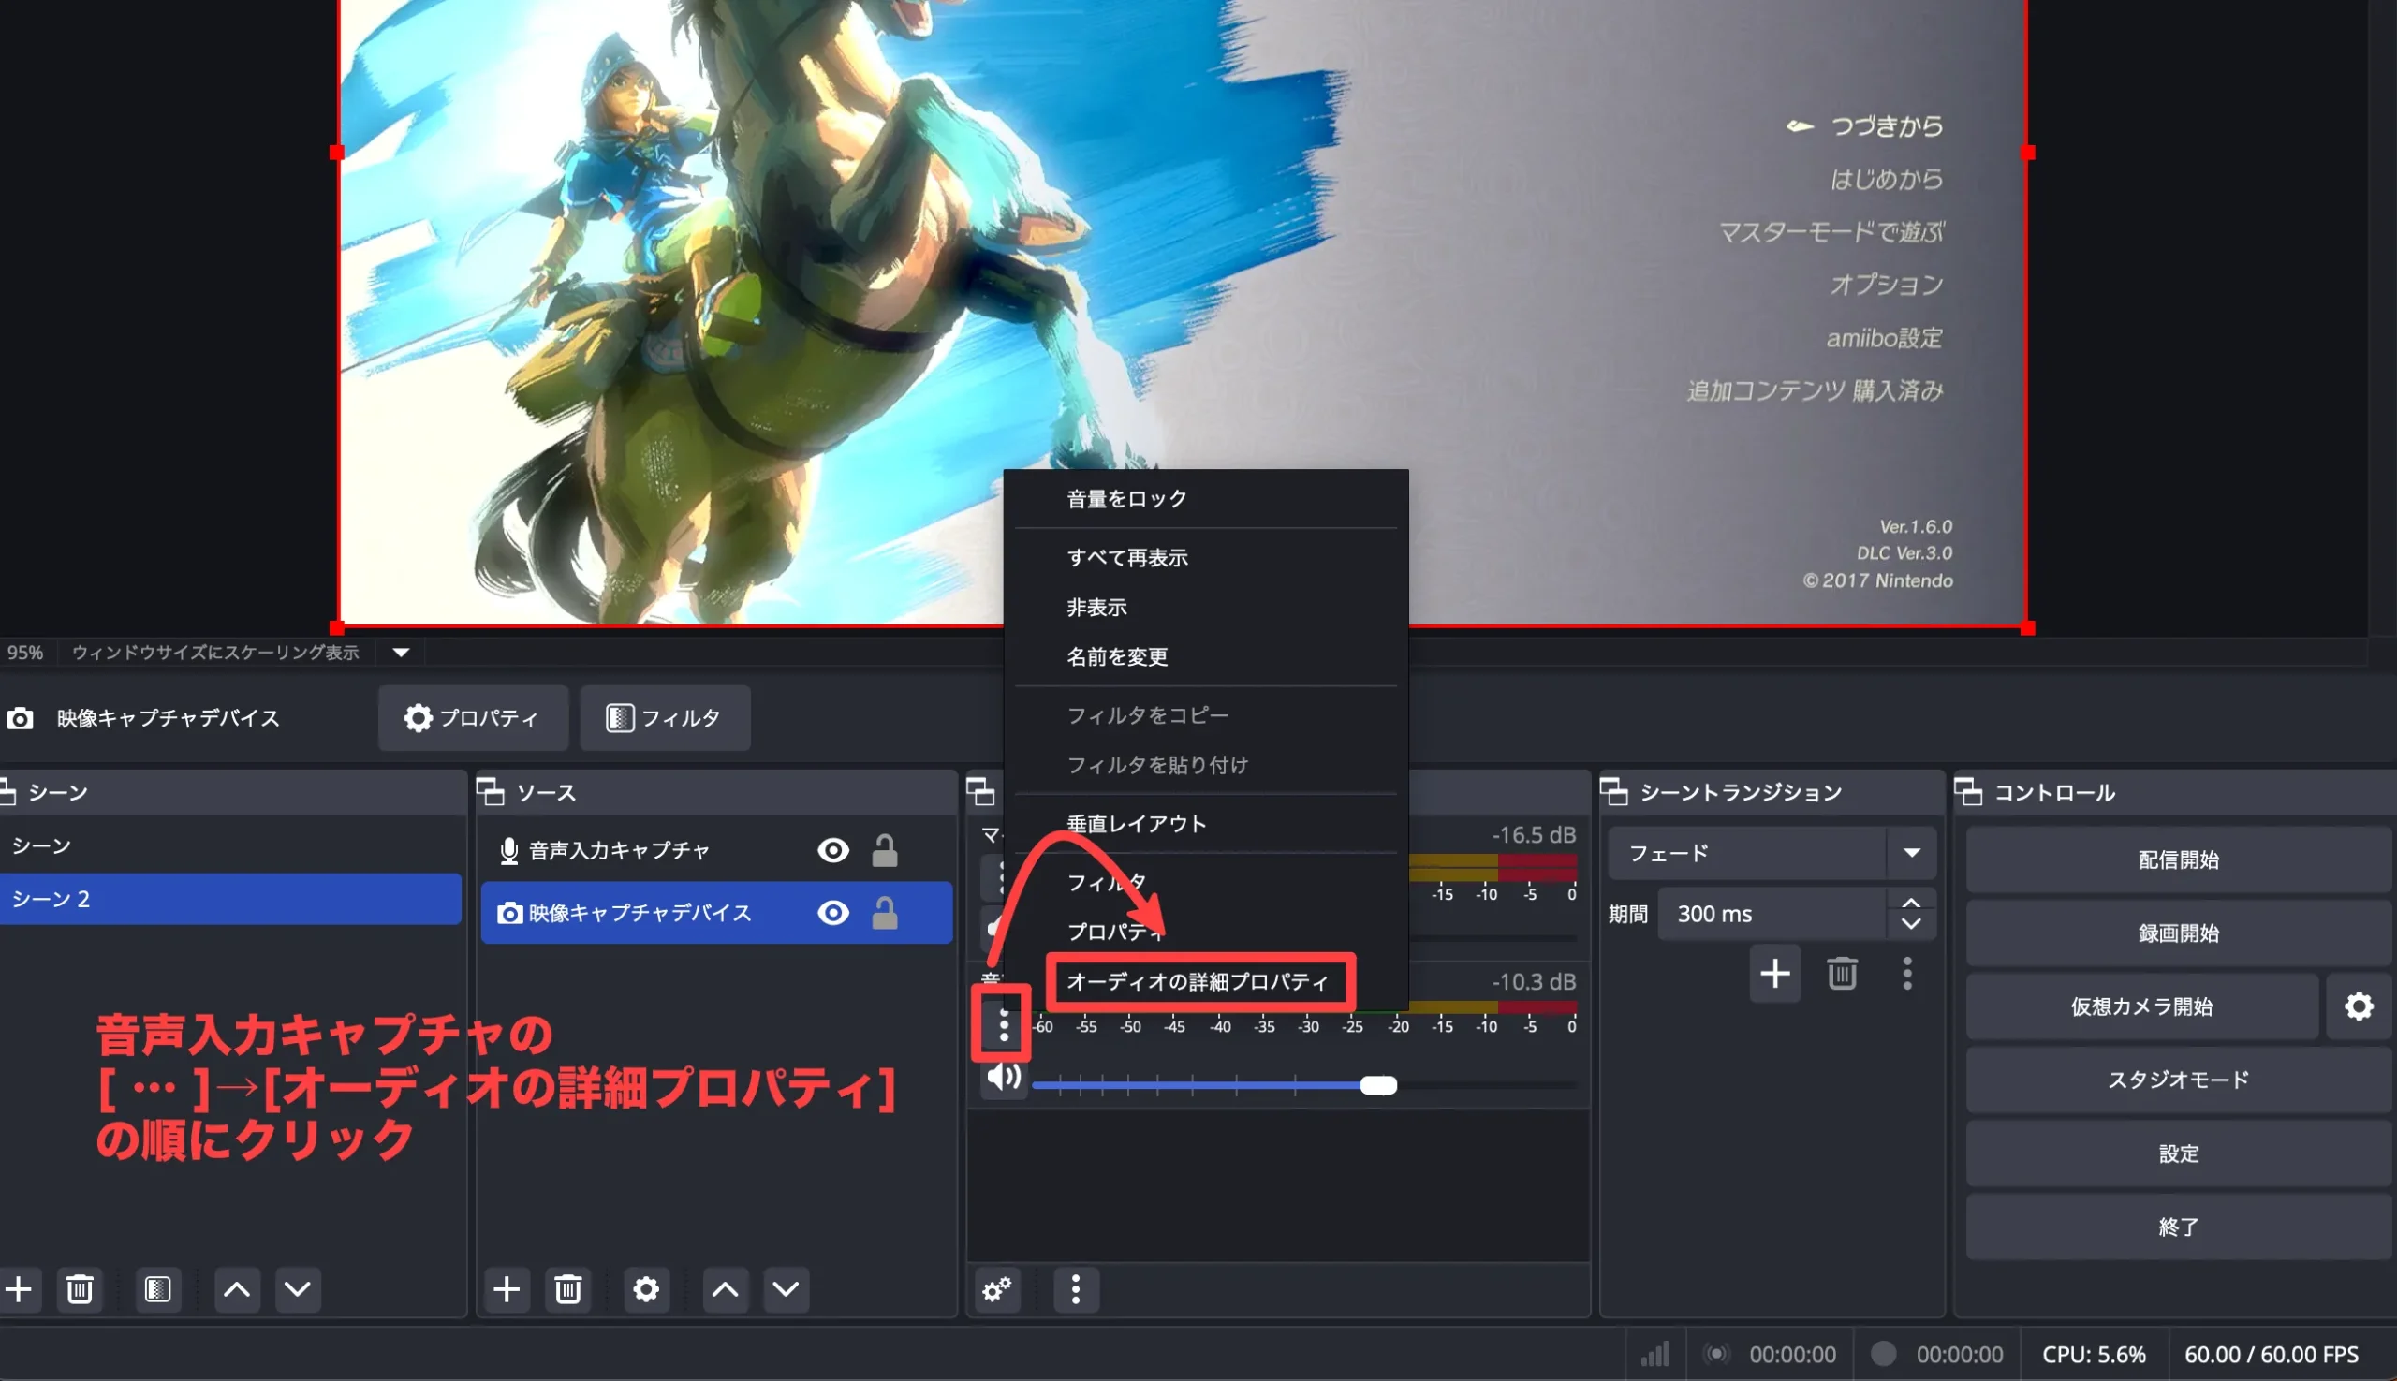Click 60.00 / 60.00 FPS status text

click(x=2271, y=1355)
